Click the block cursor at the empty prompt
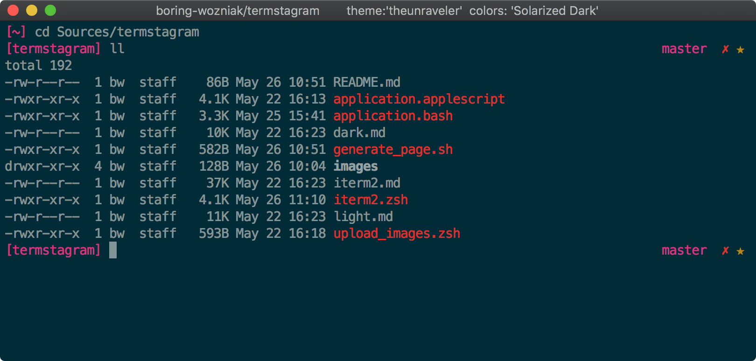 point(113,250)
